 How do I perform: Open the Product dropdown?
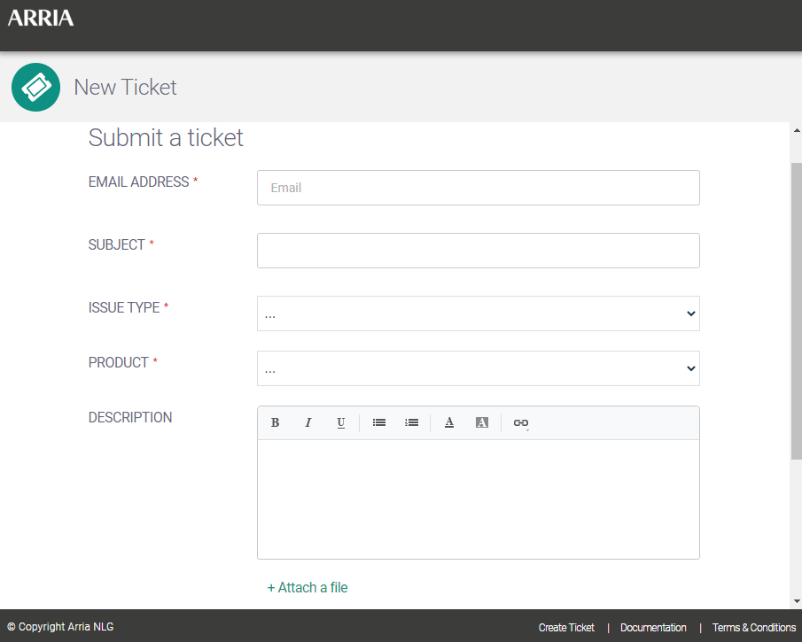pyautogui.click(x=479, y=368)
